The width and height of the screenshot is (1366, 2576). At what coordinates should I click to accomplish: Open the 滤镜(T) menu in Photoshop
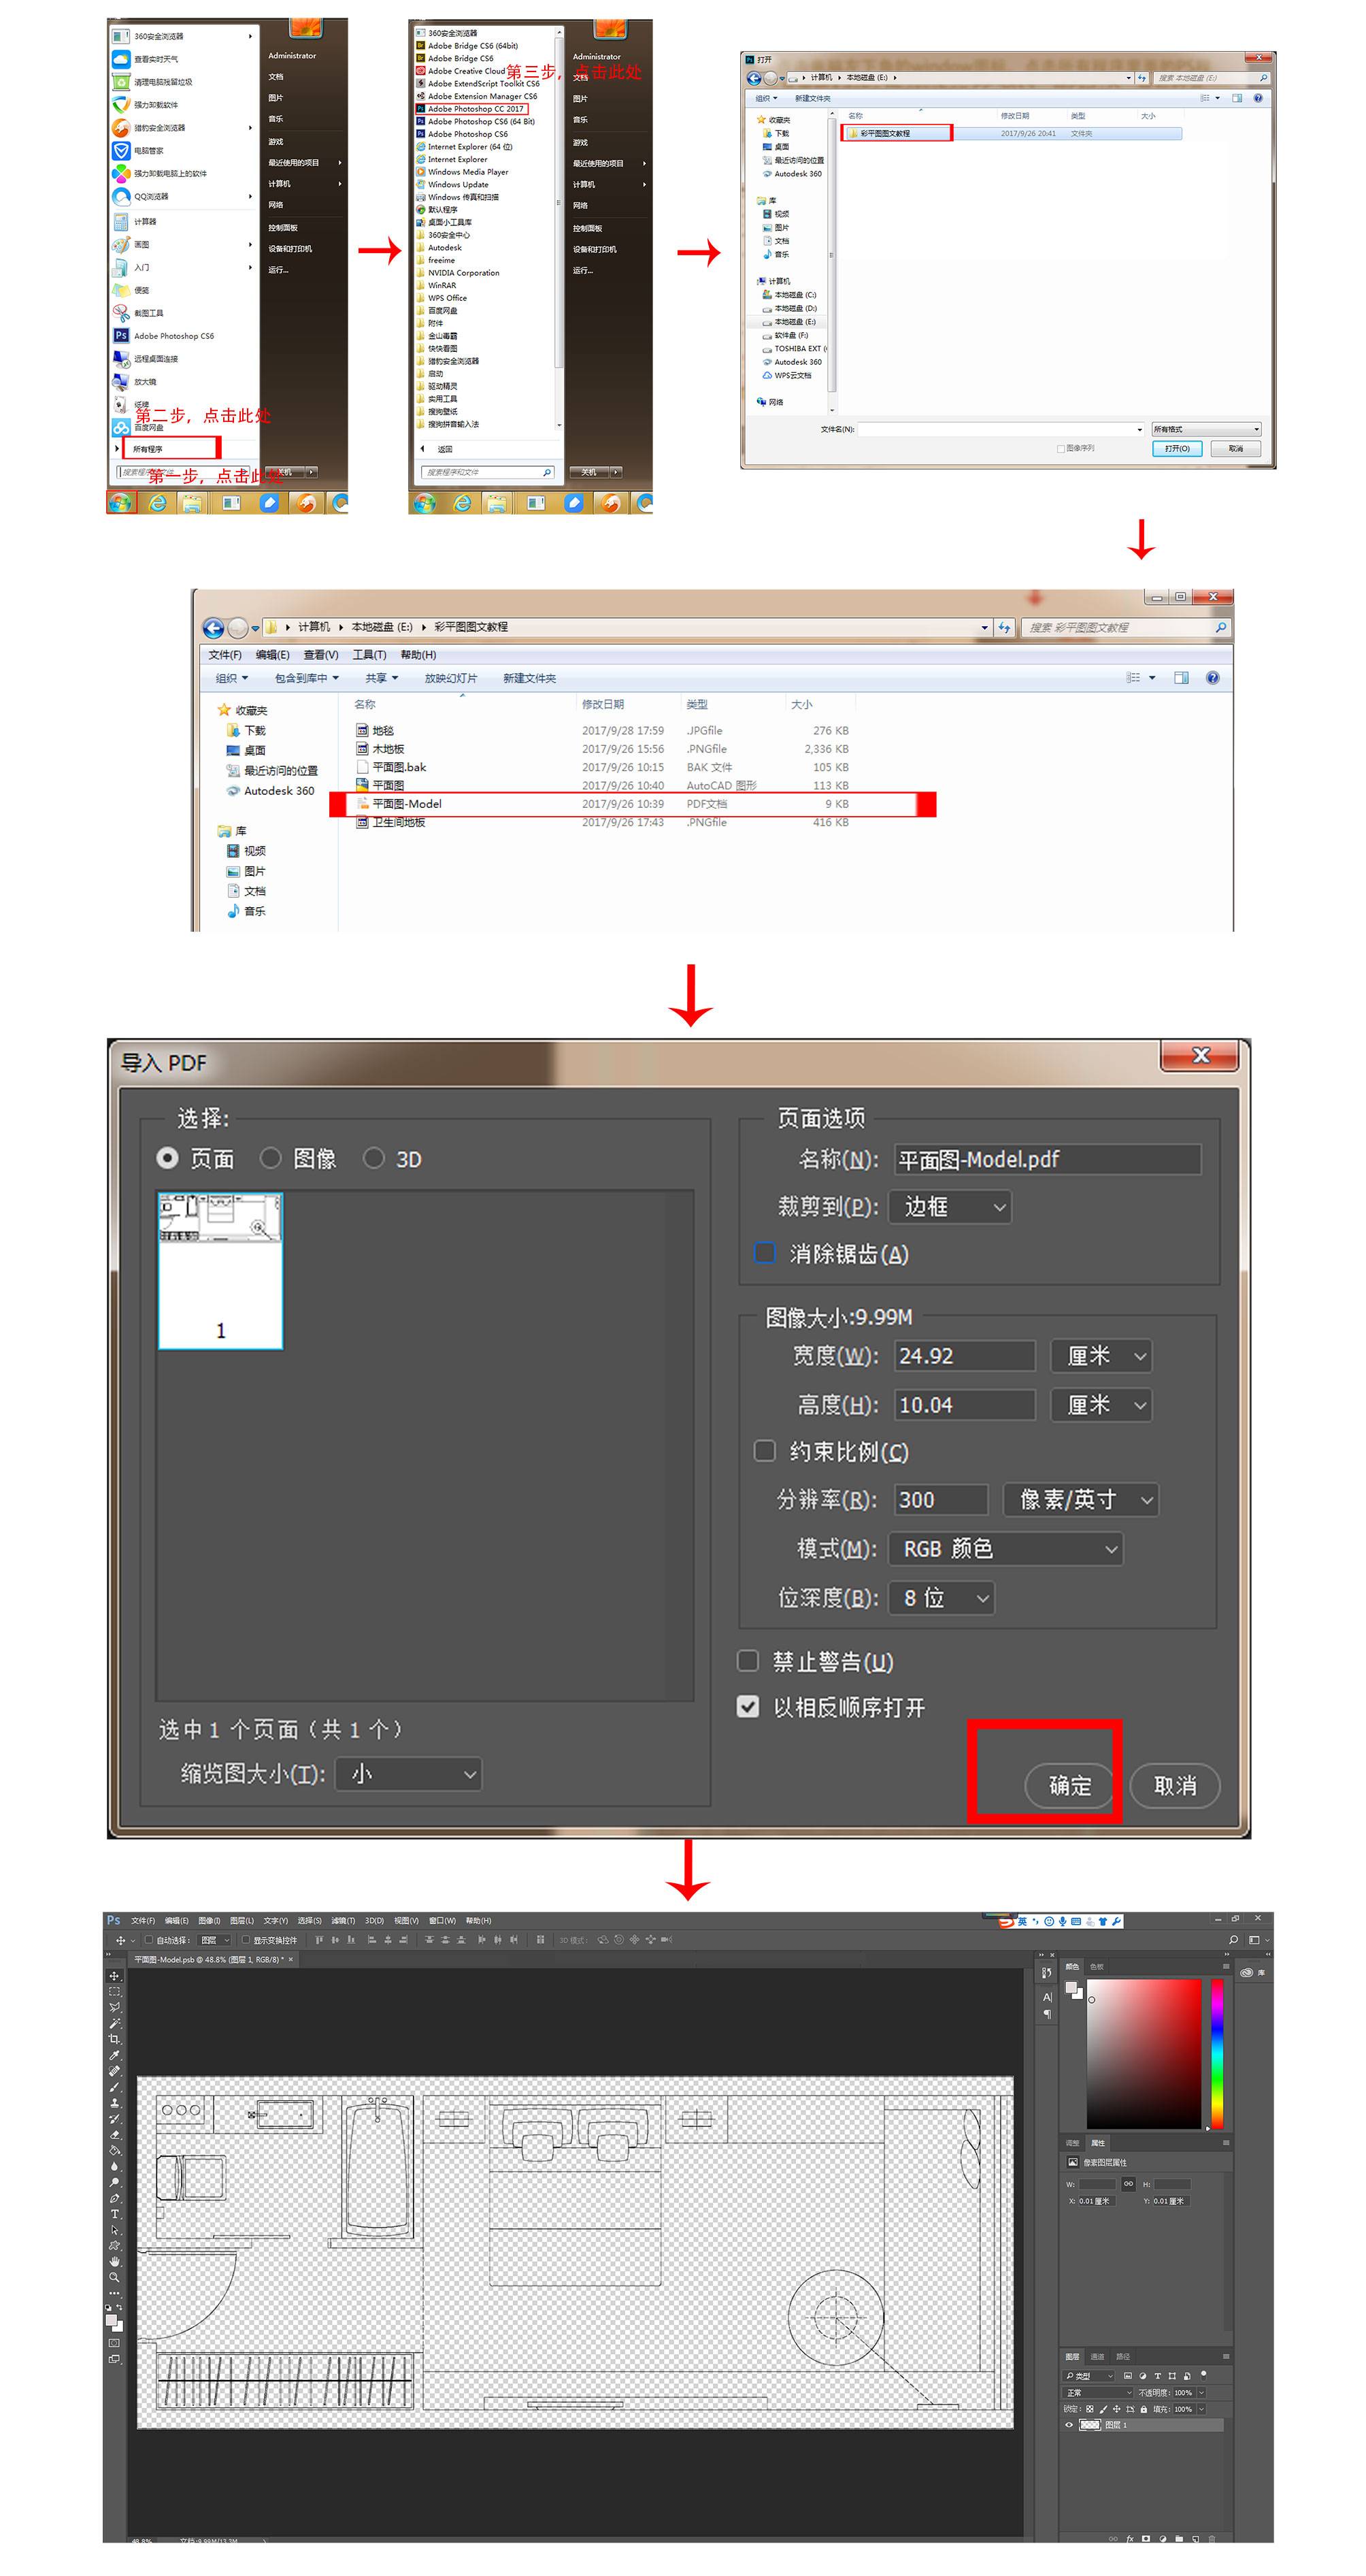tap(341, 1920)
